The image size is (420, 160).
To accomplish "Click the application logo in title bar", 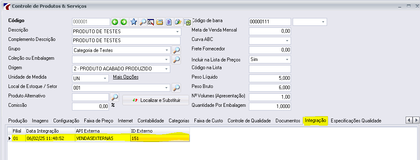I will tap(7, 6).
